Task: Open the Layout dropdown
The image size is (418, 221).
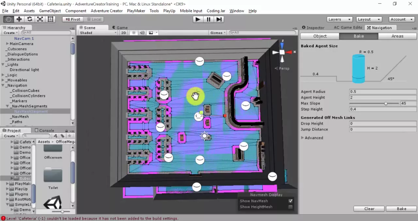Action: click(x=369, y=19)
